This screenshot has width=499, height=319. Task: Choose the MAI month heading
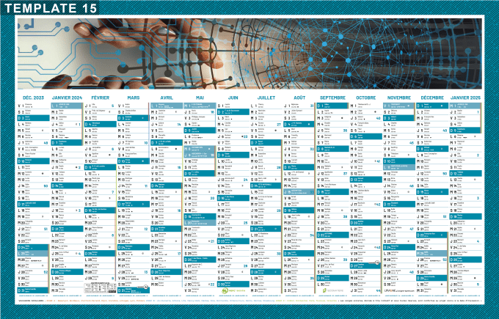[200, 98]
